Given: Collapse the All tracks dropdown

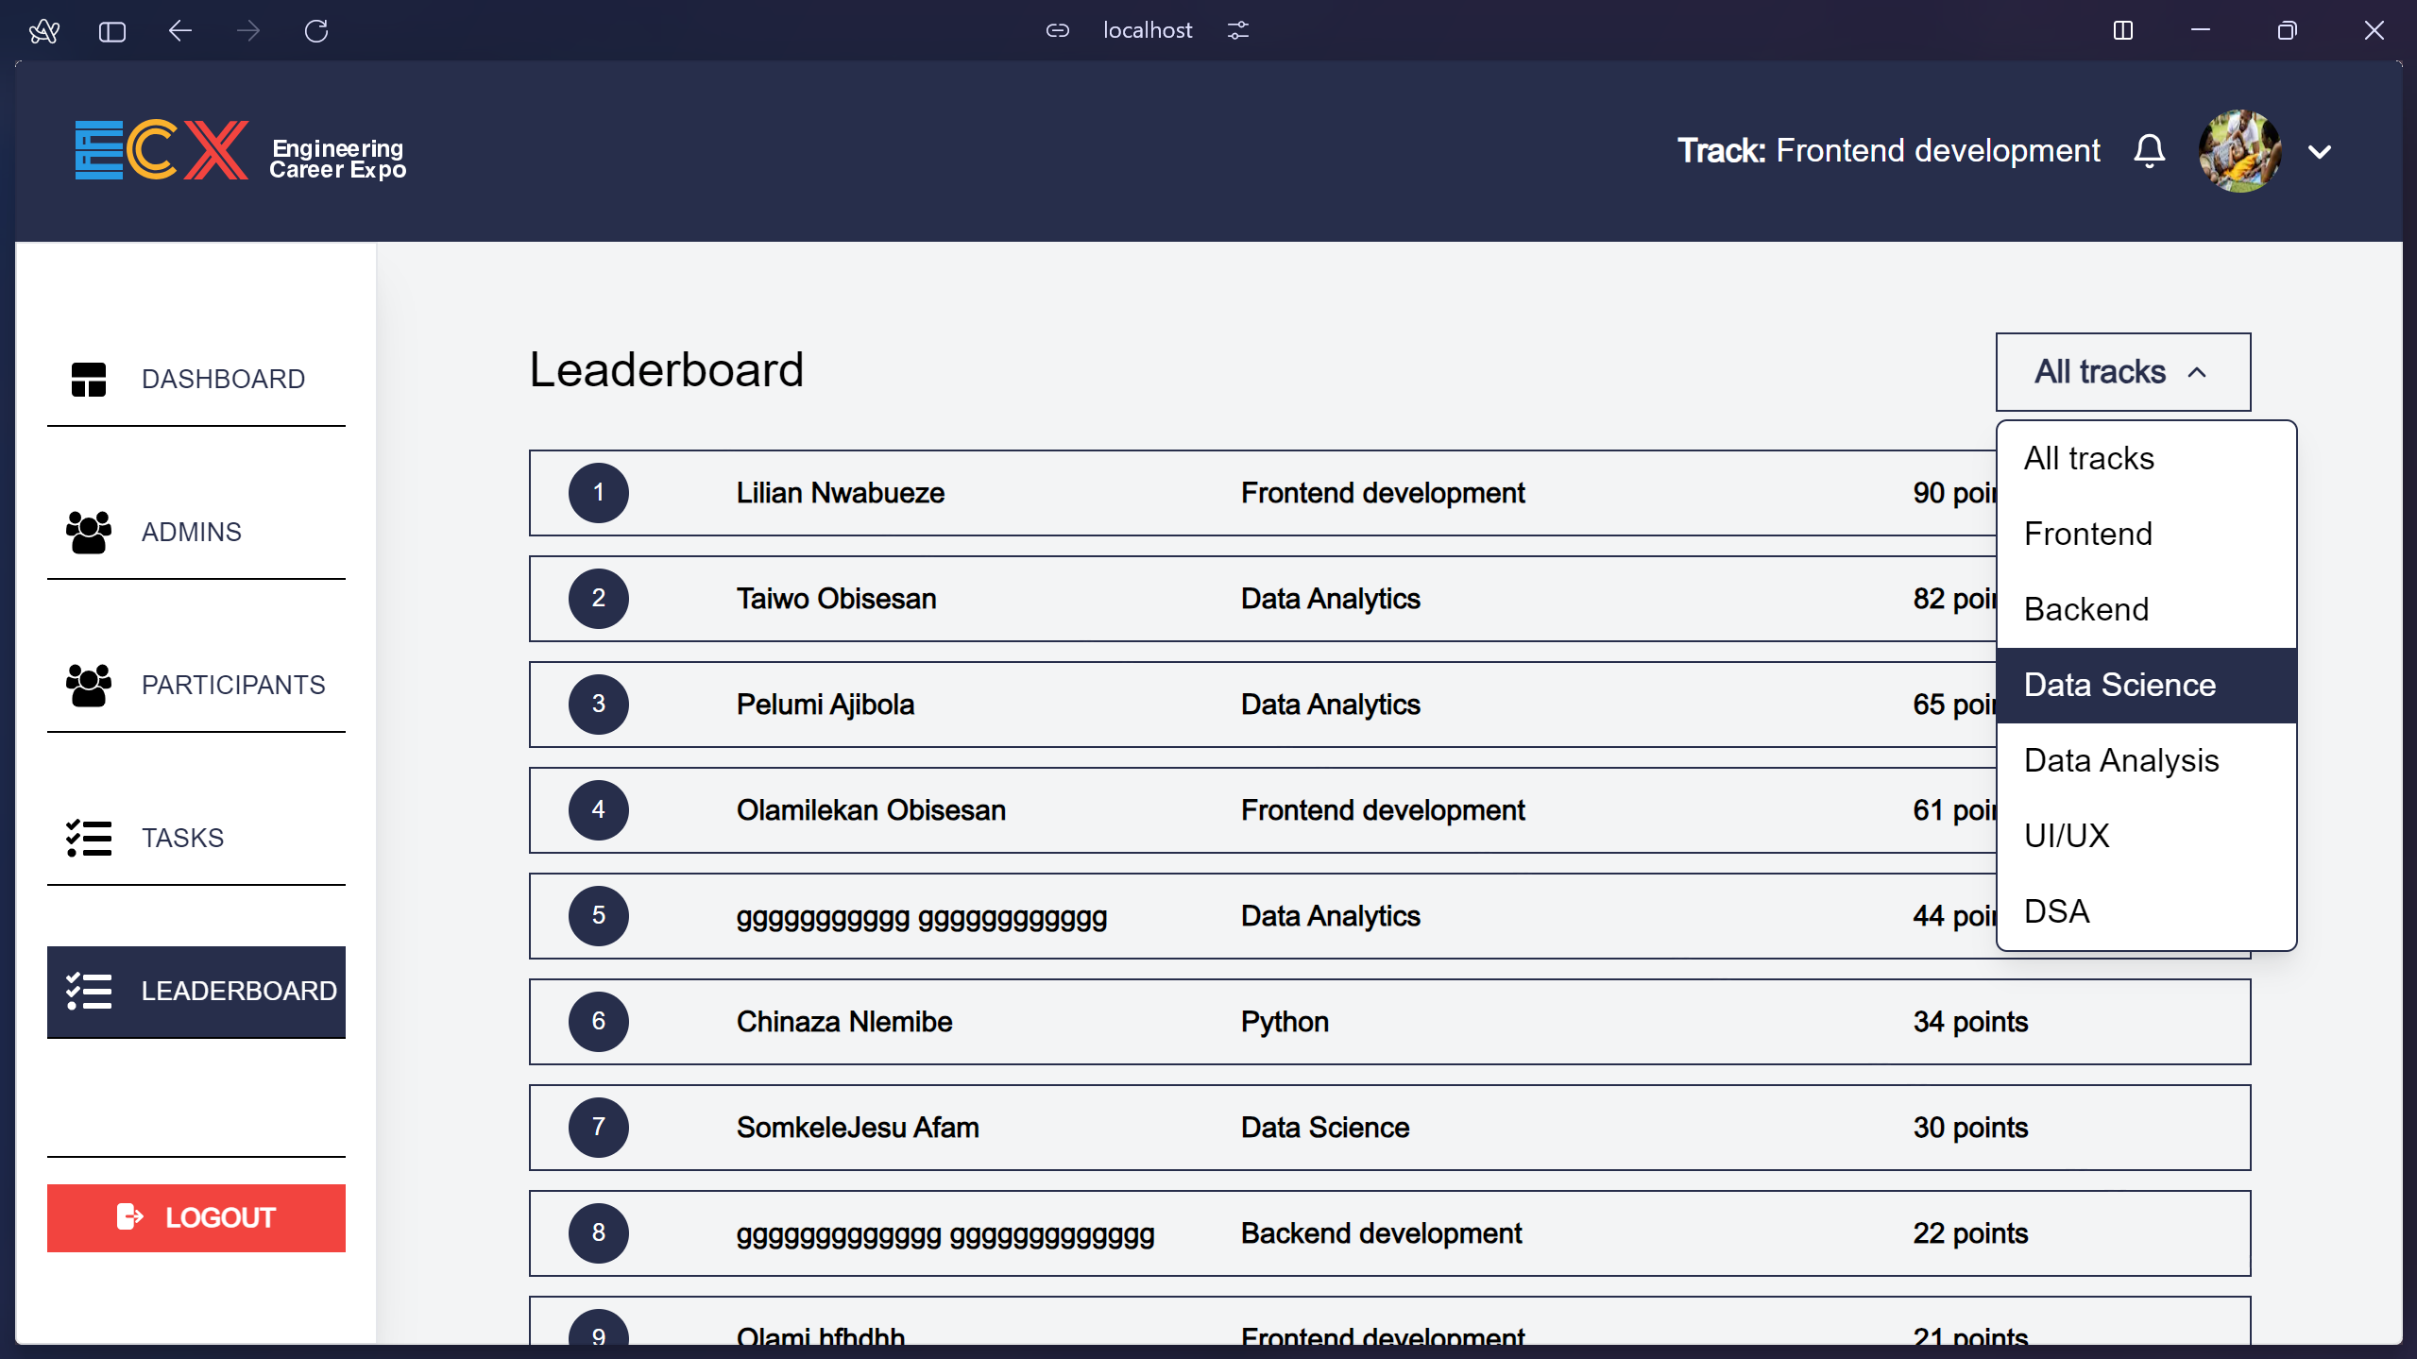Looking at the screenshot, I should coord(2122,372).
